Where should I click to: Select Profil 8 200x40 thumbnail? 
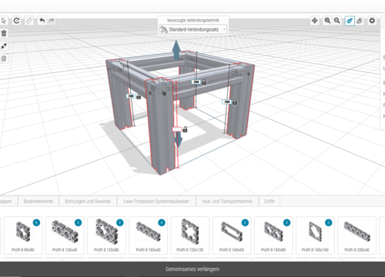click(x=357, y=235)
